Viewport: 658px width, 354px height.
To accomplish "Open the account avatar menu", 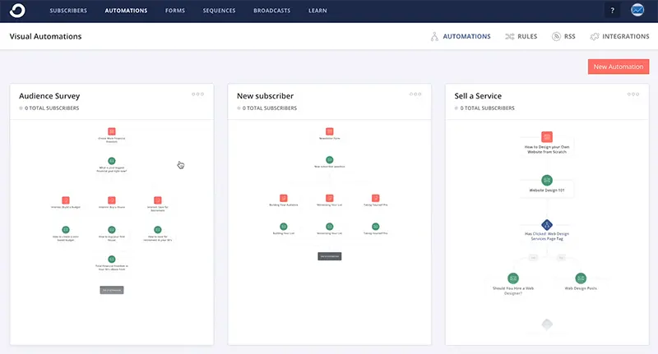I will click(637, 10).
